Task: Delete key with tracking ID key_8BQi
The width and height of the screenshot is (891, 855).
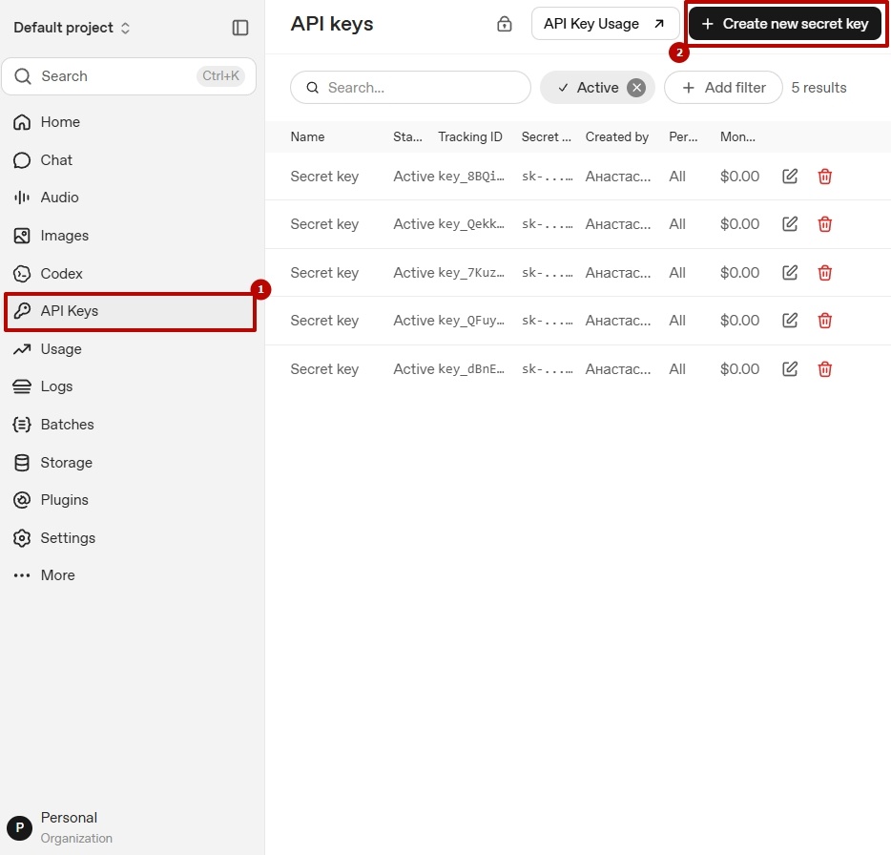Action: 824,177
